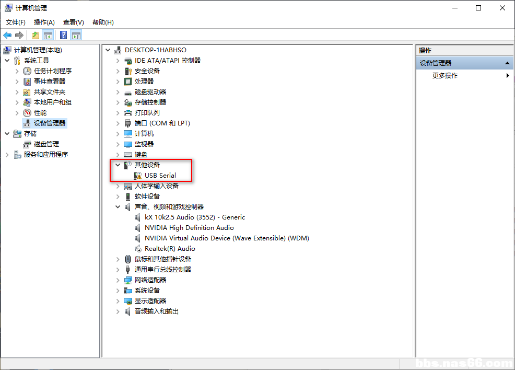This screenshot has height=370, width=515.
Task: Click kX 10k2.5 Audio device entry
Action: [x=195, y=217]
